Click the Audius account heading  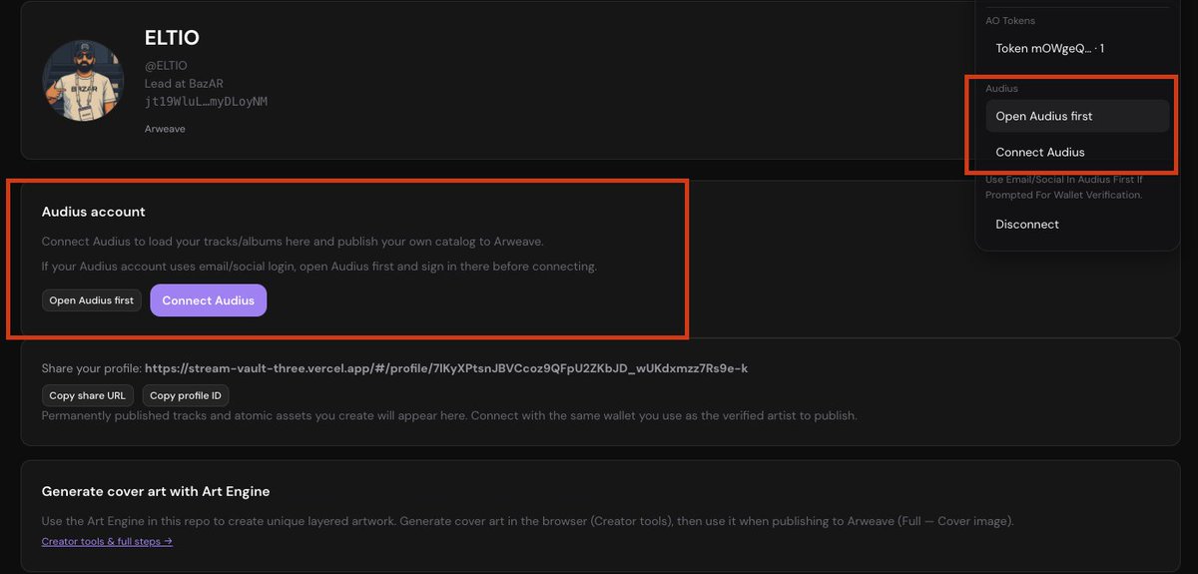pyautogui.click(x=93, y=212)
